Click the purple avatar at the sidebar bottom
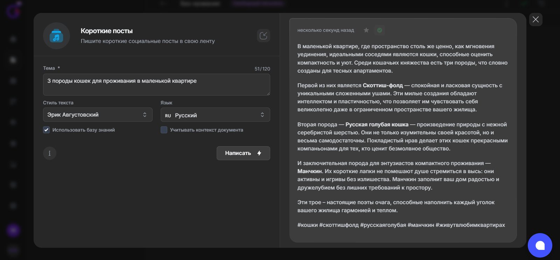The width and height of the screenshot is (560, 260). [x=13, y=230]
